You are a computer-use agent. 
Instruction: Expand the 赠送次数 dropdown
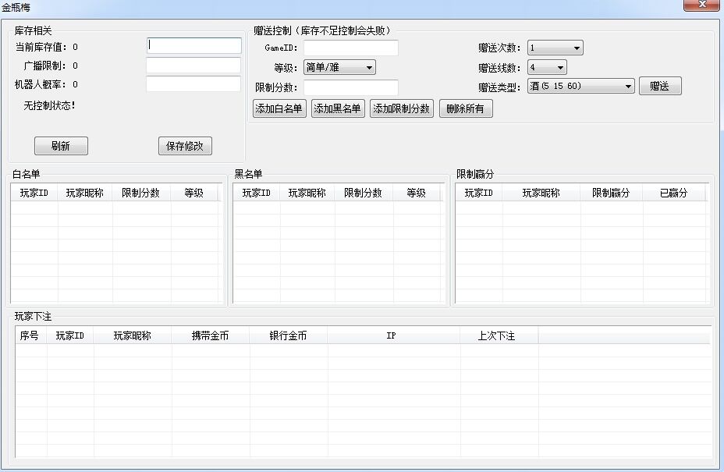pos(555,48)
